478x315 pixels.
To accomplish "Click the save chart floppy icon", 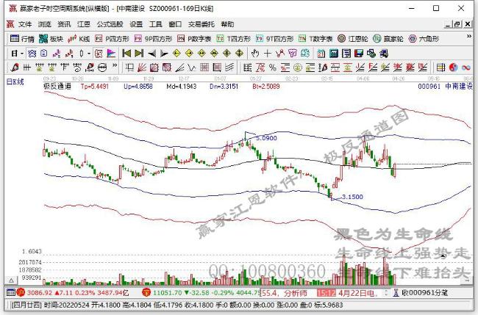I will (359, 54).
